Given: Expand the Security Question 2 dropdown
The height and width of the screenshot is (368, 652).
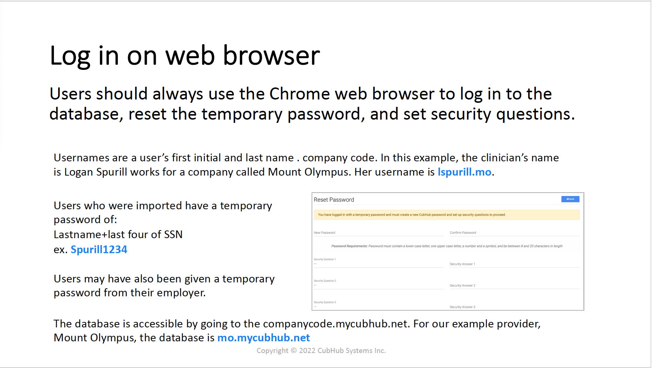Looking at the screenshot, I should click(x=378, y=283).
